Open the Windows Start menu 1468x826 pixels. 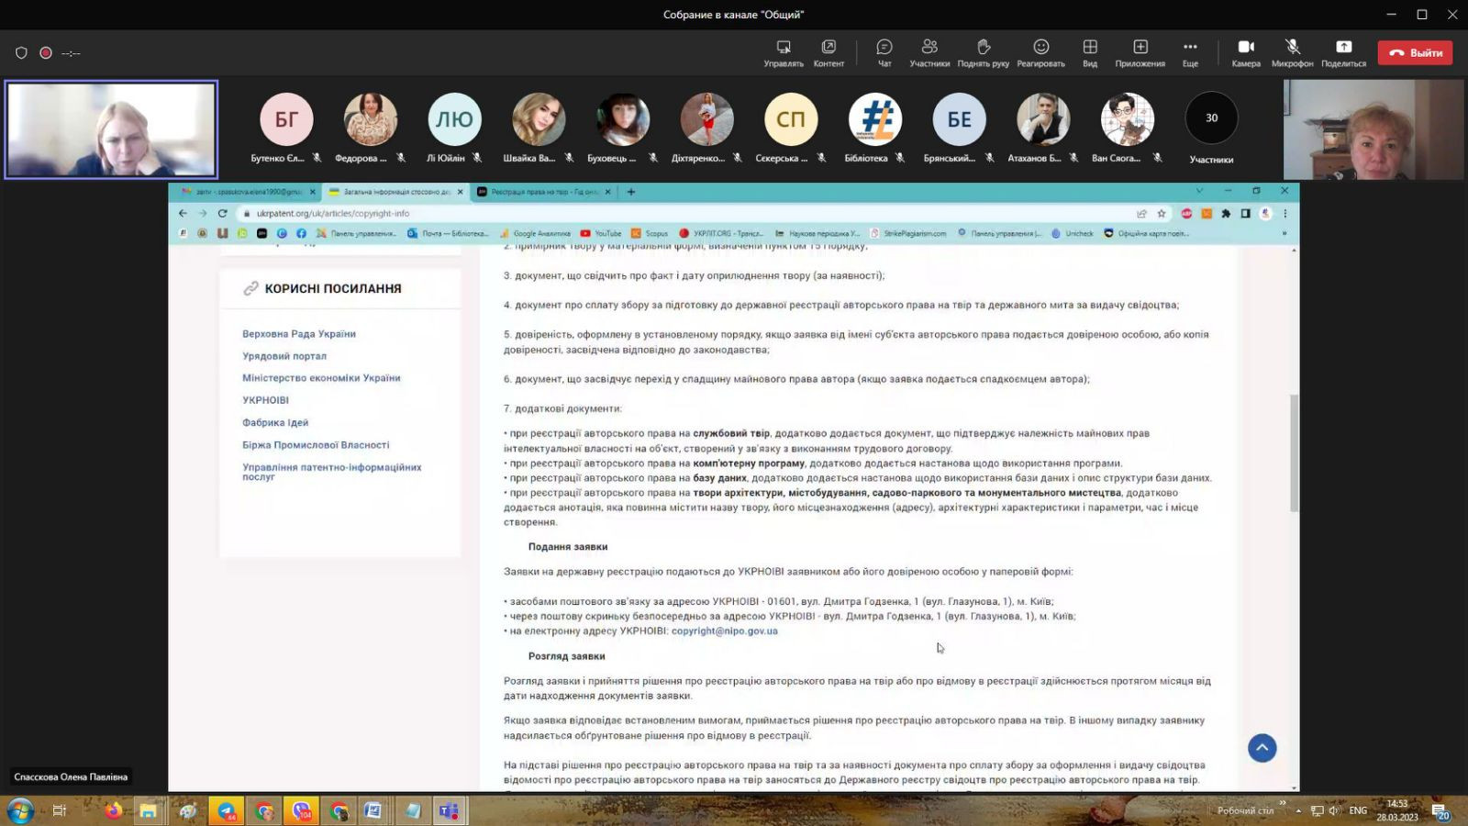point(20,810)
